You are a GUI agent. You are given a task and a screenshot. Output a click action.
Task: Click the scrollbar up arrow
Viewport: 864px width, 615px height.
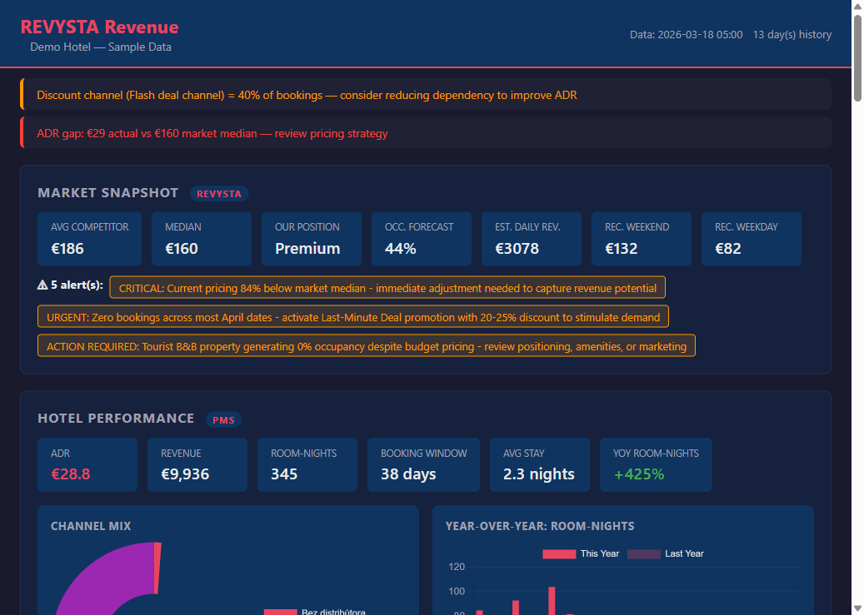857,6
